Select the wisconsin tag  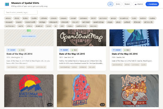pos(93,26)
